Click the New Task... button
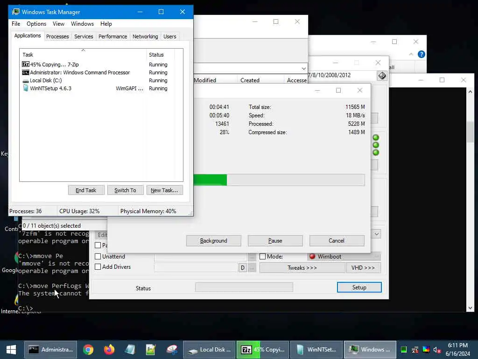Viewport: 478px width, 359px height. coord(164,190)
